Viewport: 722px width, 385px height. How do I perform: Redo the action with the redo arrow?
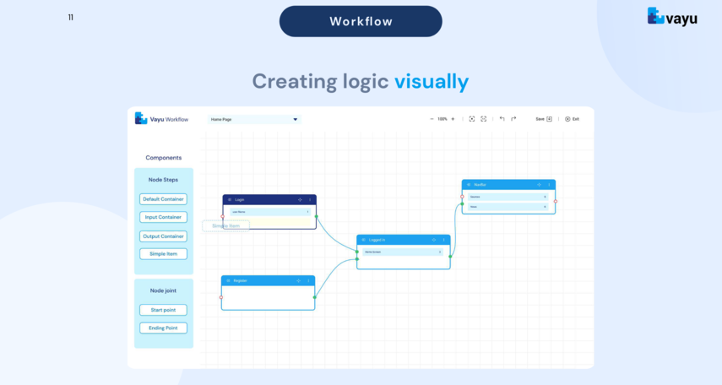513,119
